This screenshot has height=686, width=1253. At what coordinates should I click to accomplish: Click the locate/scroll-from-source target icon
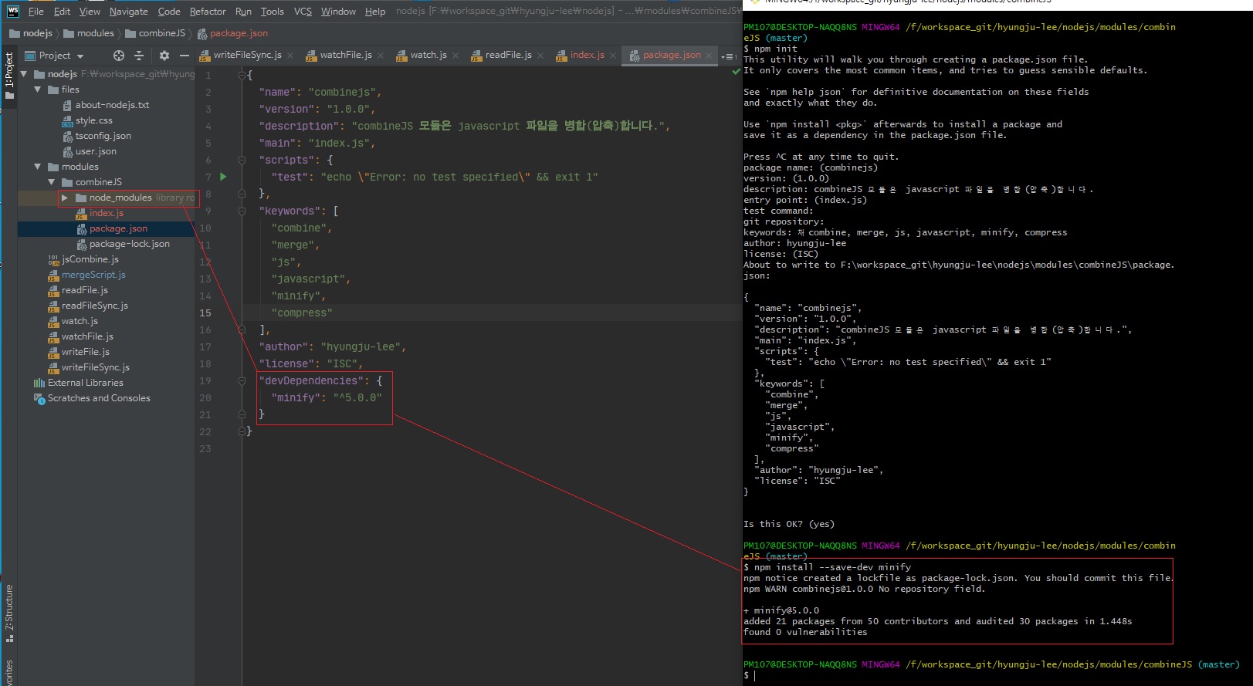118,56
